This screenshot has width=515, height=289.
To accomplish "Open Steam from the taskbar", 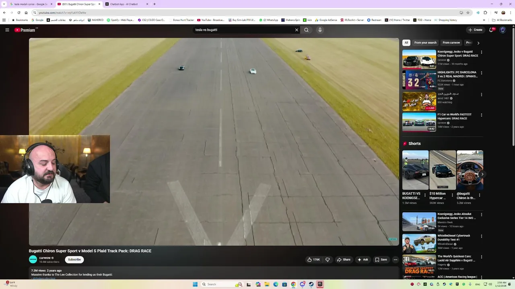I will (x=311, y=284).
